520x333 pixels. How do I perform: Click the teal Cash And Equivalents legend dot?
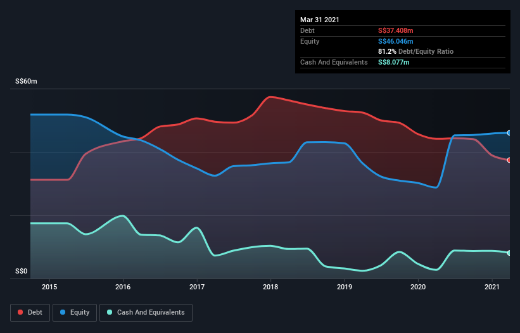point(110,312)
